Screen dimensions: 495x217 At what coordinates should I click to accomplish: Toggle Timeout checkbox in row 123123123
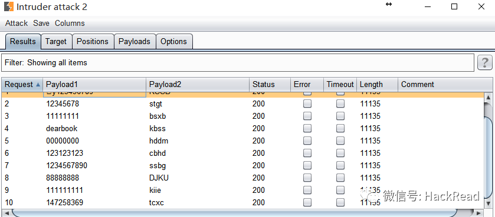coord(340,153)
